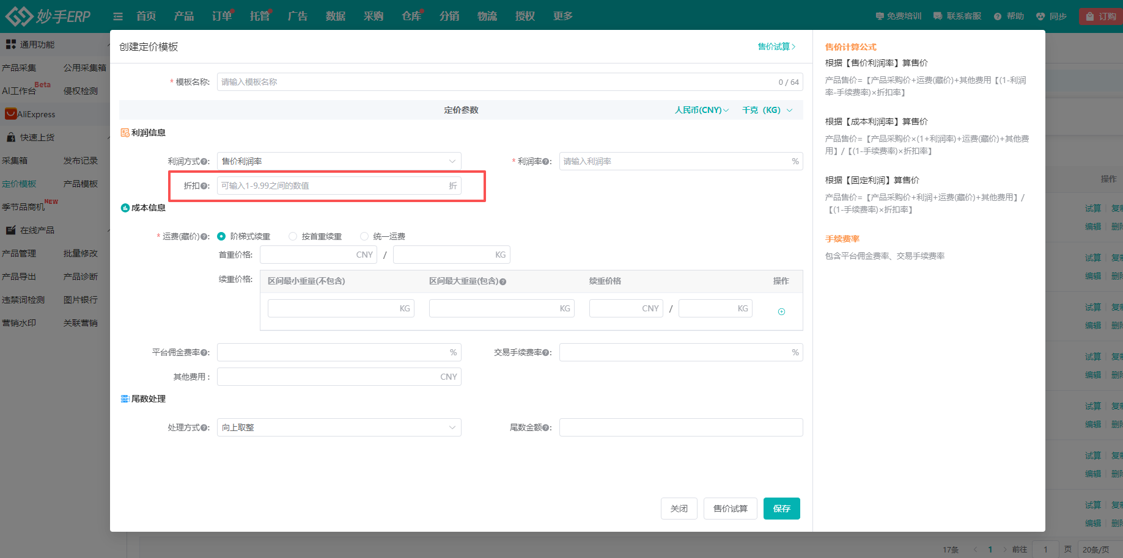Click the 保存 save button

pos(781,509)
